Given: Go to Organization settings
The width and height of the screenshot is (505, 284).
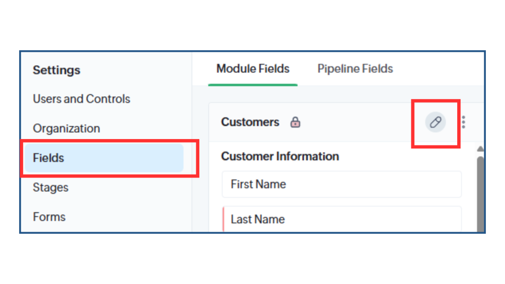Looking at the screenshot, I should 67,129.
